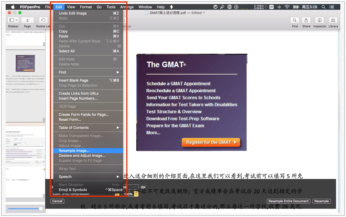Select the GMAT purple page thumbnail in sidebar
Viewport: 346px width, 217px height.
click(x=25, y=63)
